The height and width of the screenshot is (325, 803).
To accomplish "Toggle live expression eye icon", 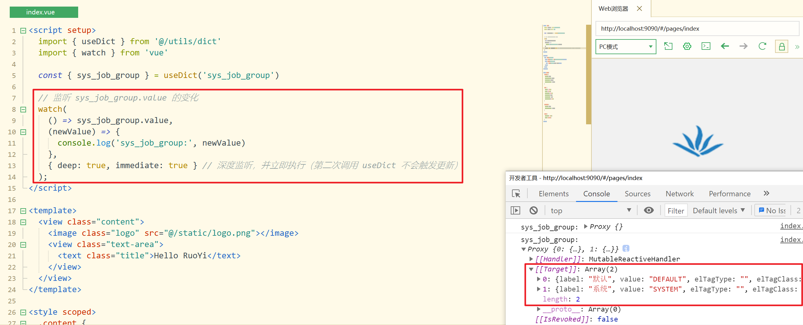I will coord(649,210).
